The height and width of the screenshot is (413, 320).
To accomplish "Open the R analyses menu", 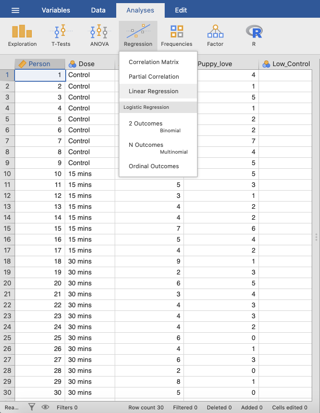I will click(254, 35).
